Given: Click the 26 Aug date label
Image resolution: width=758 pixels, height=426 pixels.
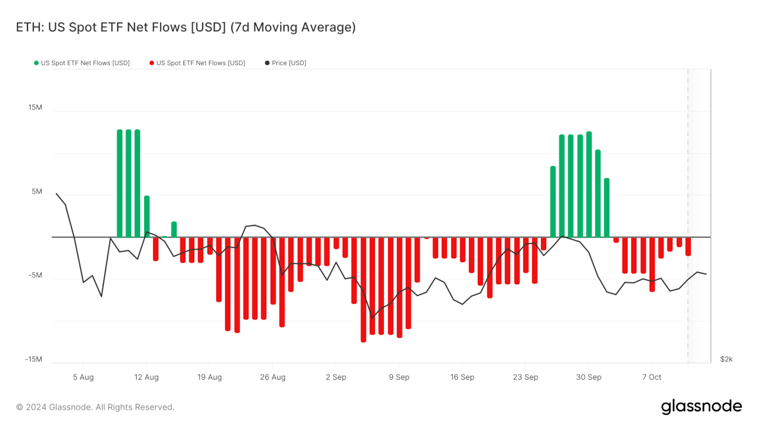Looking at the screenshot, I should (x=273, y=377).
